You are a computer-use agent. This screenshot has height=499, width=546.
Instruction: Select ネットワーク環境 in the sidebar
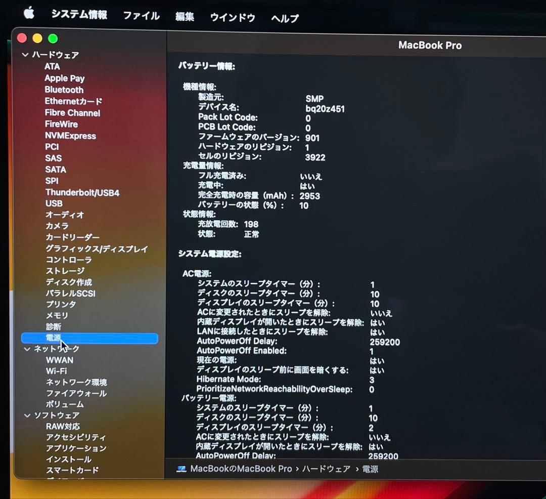click(x=77, y=383)
